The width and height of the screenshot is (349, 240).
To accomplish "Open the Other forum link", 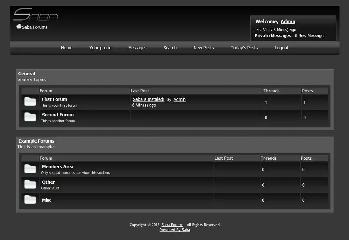I will point(48,182).
